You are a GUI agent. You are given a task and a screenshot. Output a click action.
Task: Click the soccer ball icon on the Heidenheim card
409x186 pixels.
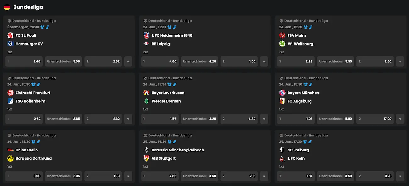coord(145,21)
